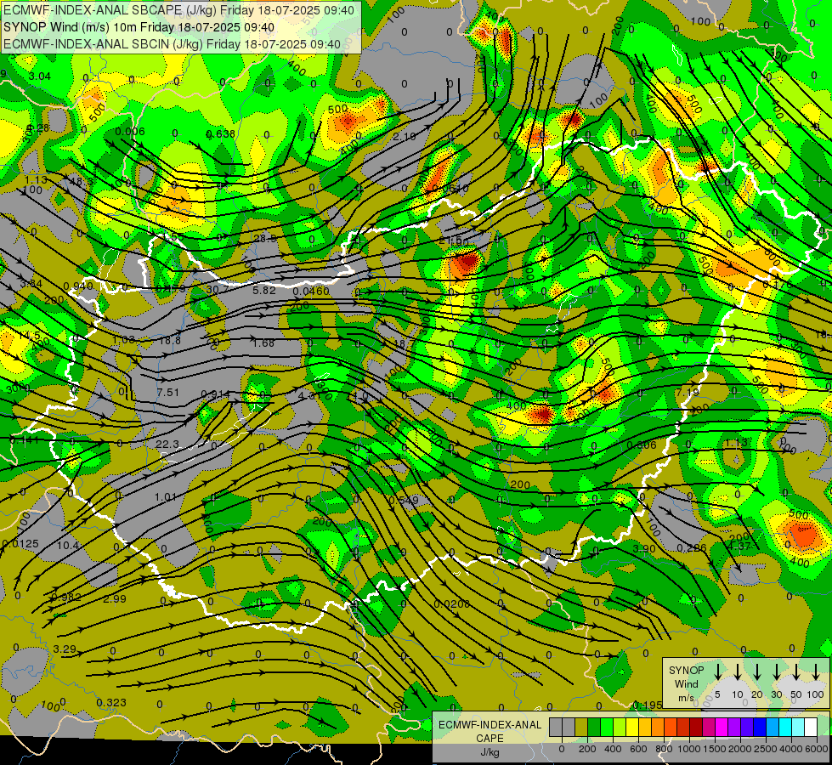The height and width of the screenshot is (765, 832).
Task: Click the 0.006 value on the map
Action: [129, 132]
